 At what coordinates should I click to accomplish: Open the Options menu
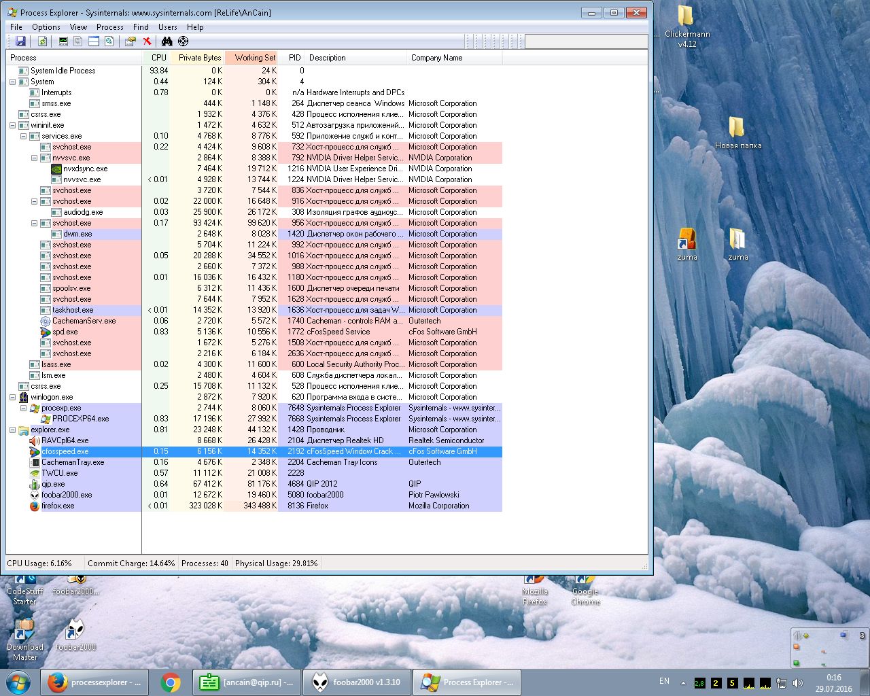click(x=46, y=27)
